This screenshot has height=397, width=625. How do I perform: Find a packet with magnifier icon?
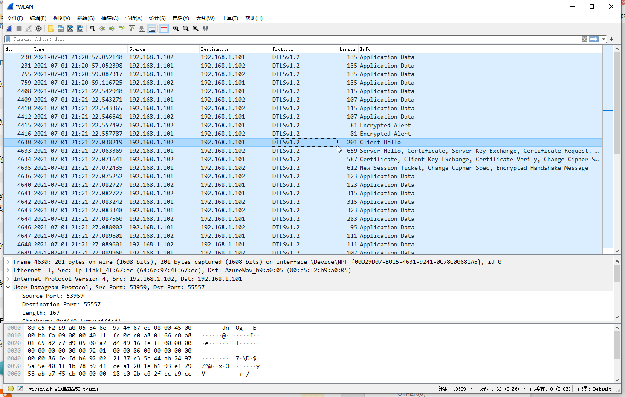[93, 29]
